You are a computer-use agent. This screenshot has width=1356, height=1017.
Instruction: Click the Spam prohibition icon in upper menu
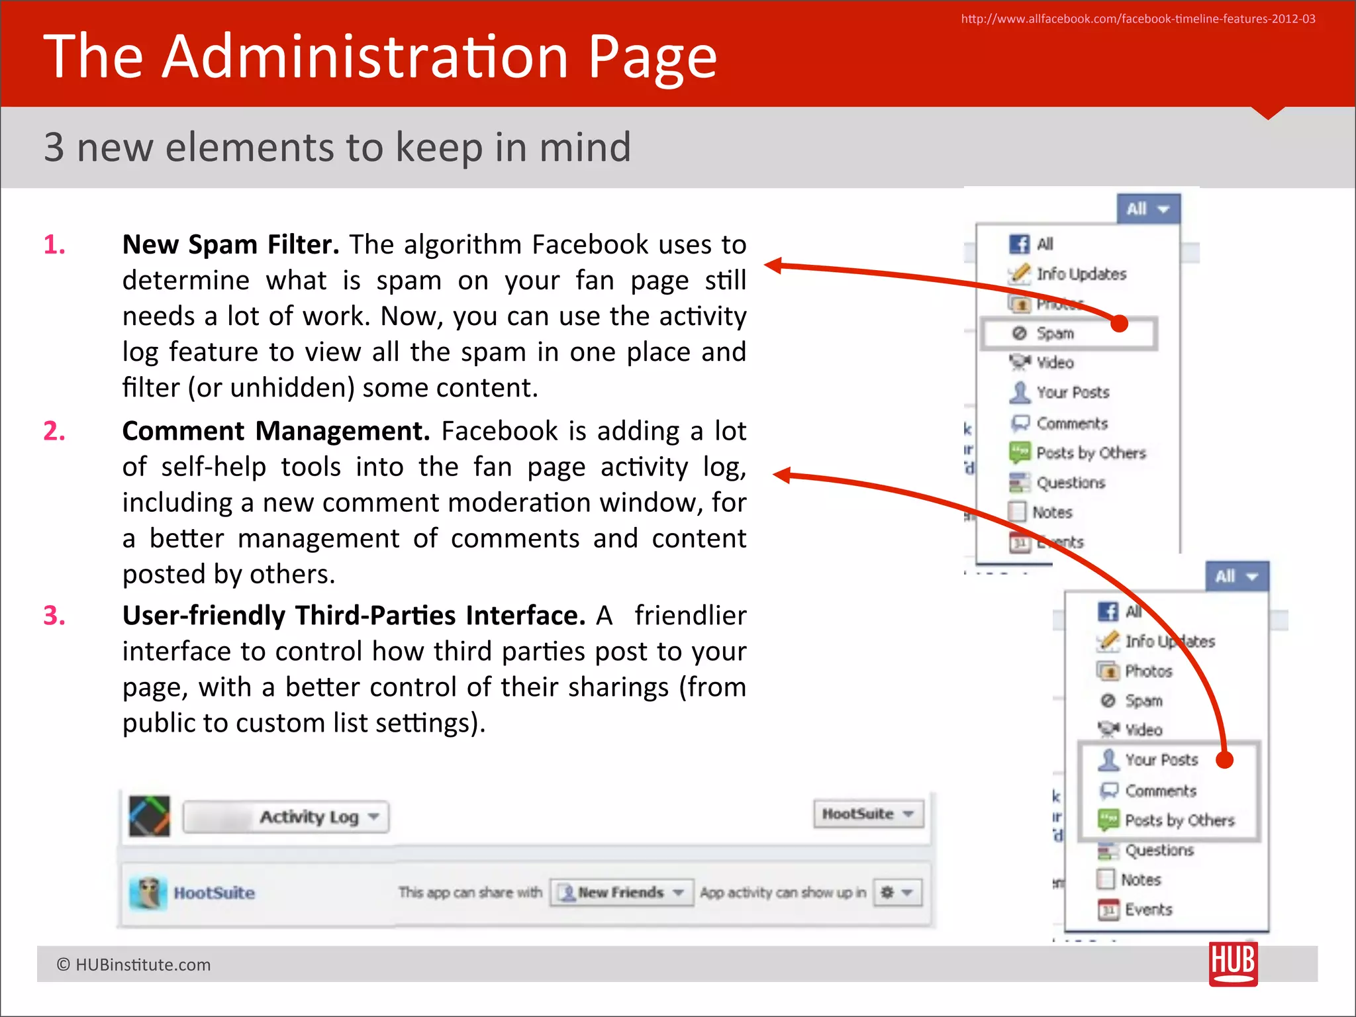(1020, 333)
